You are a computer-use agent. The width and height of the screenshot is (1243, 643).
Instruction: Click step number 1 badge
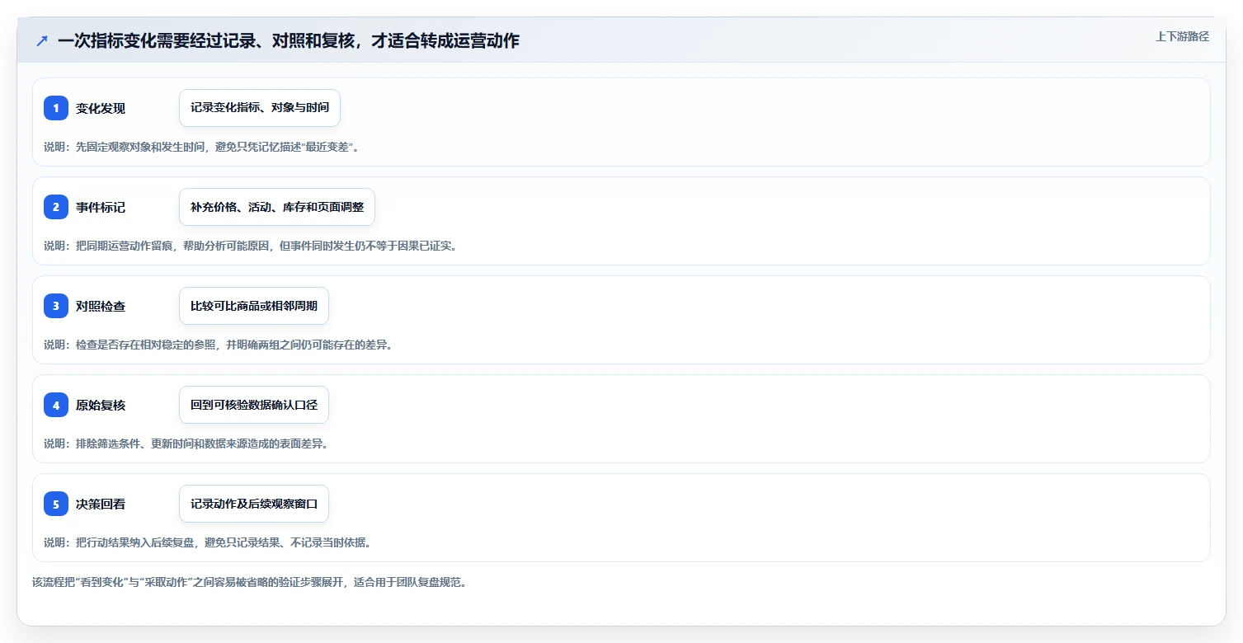click(56, 108)
